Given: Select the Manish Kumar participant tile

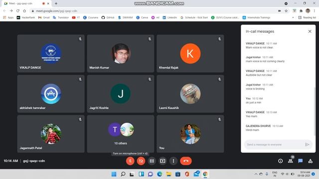Looking at the screenshot, I should [121, 53].
